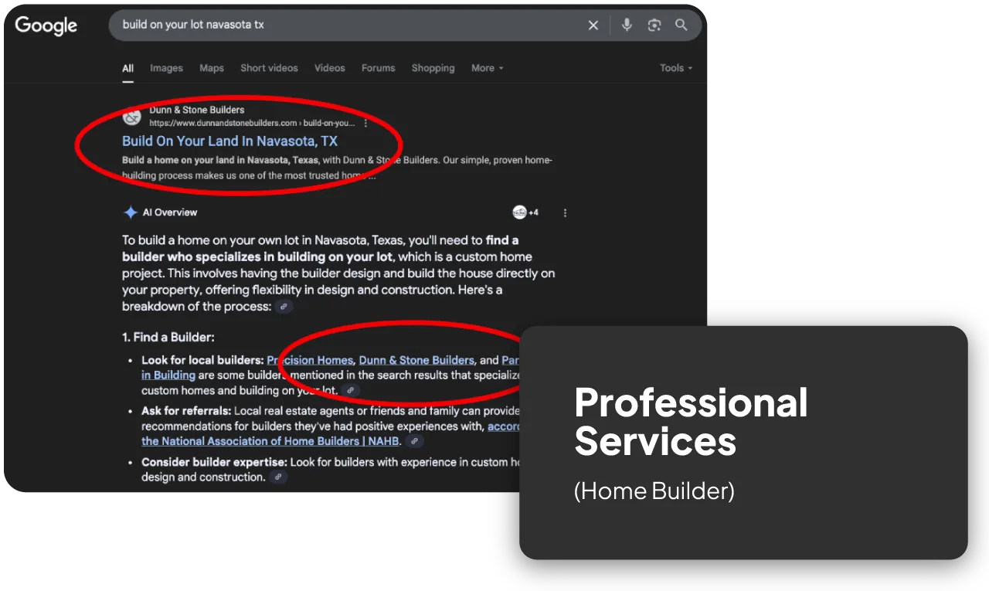Open "Build On Your Land In Navasota, TX" result
Image resolution: width=989 pixels, height=591 pixels.
229,141
